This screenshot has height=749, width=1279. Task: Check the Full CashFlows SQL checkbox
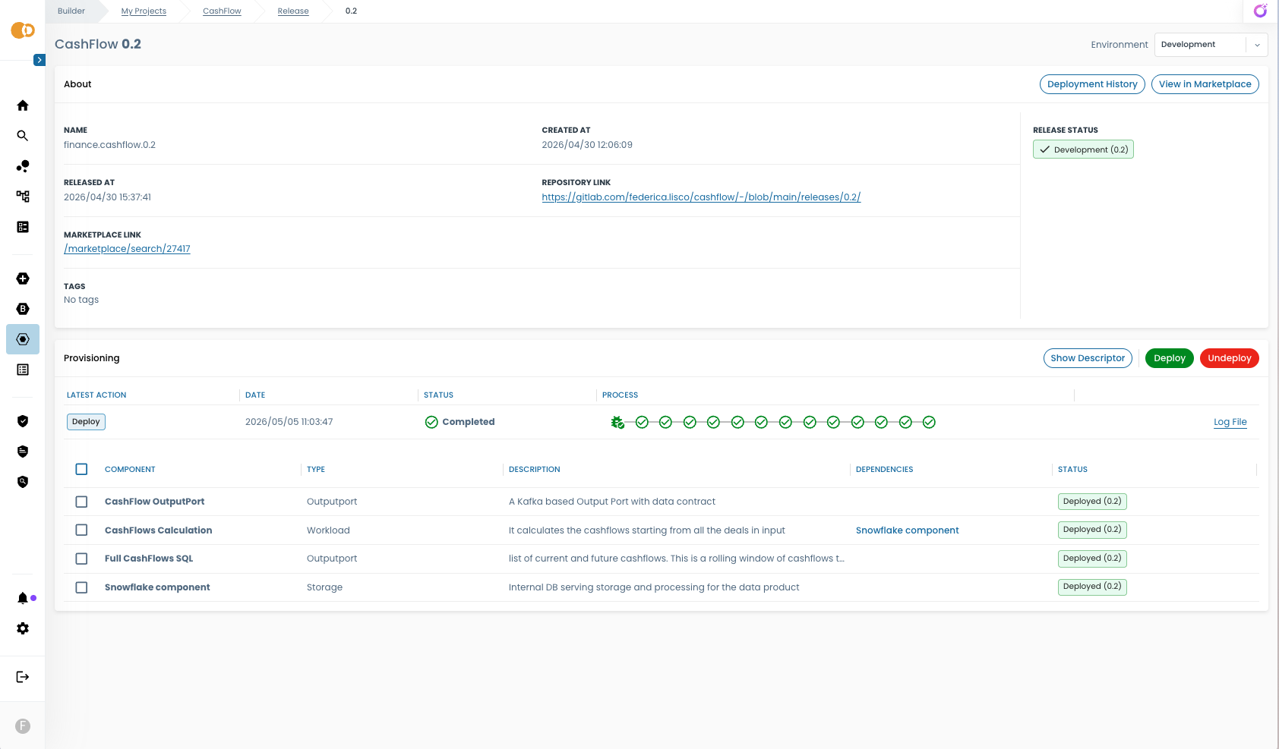tap(81, 559)
